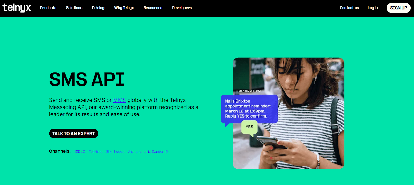Image resolution: width=414 pixels, height=185 pixels.
Task: Follow the MMS hyperlink in description
Action: tap(120, 100)
